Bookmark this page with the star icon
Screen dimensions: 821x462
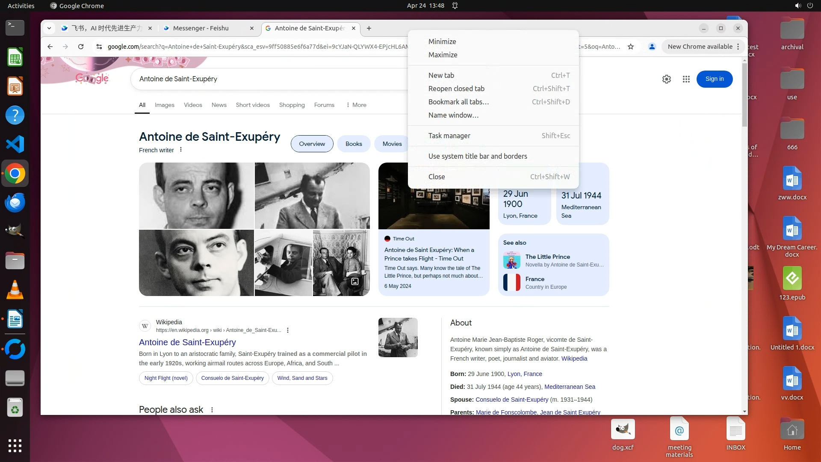pyautogui.click(x=631, y=47)
